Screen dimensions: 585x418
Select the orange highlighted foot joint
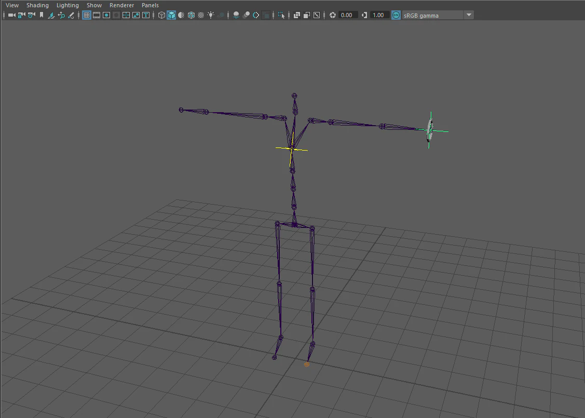point(307,365)
